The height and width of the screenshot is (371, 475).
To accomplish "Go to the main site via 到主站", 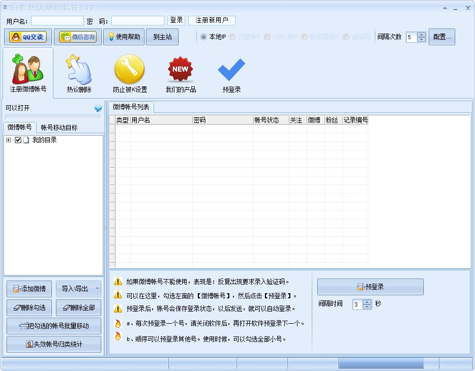I will pyautogui.click(x=162, y=37).
